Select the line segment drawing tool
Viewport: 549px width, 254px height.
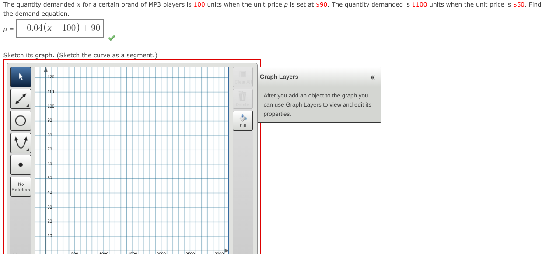(x=21, y=98)
